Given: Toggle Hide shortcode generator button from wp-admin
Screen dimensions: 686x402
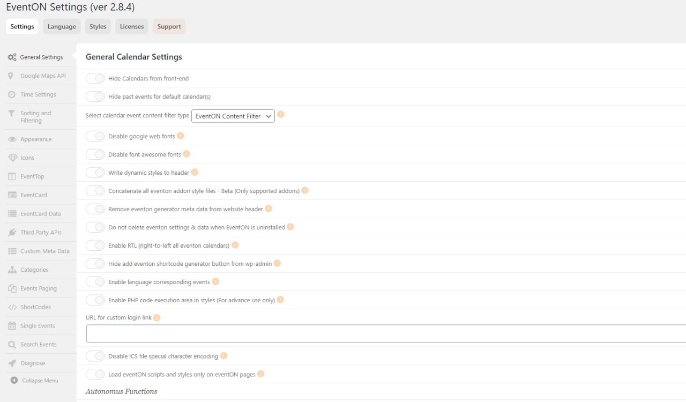Looking at the screenshot, I should click(95, 264).
